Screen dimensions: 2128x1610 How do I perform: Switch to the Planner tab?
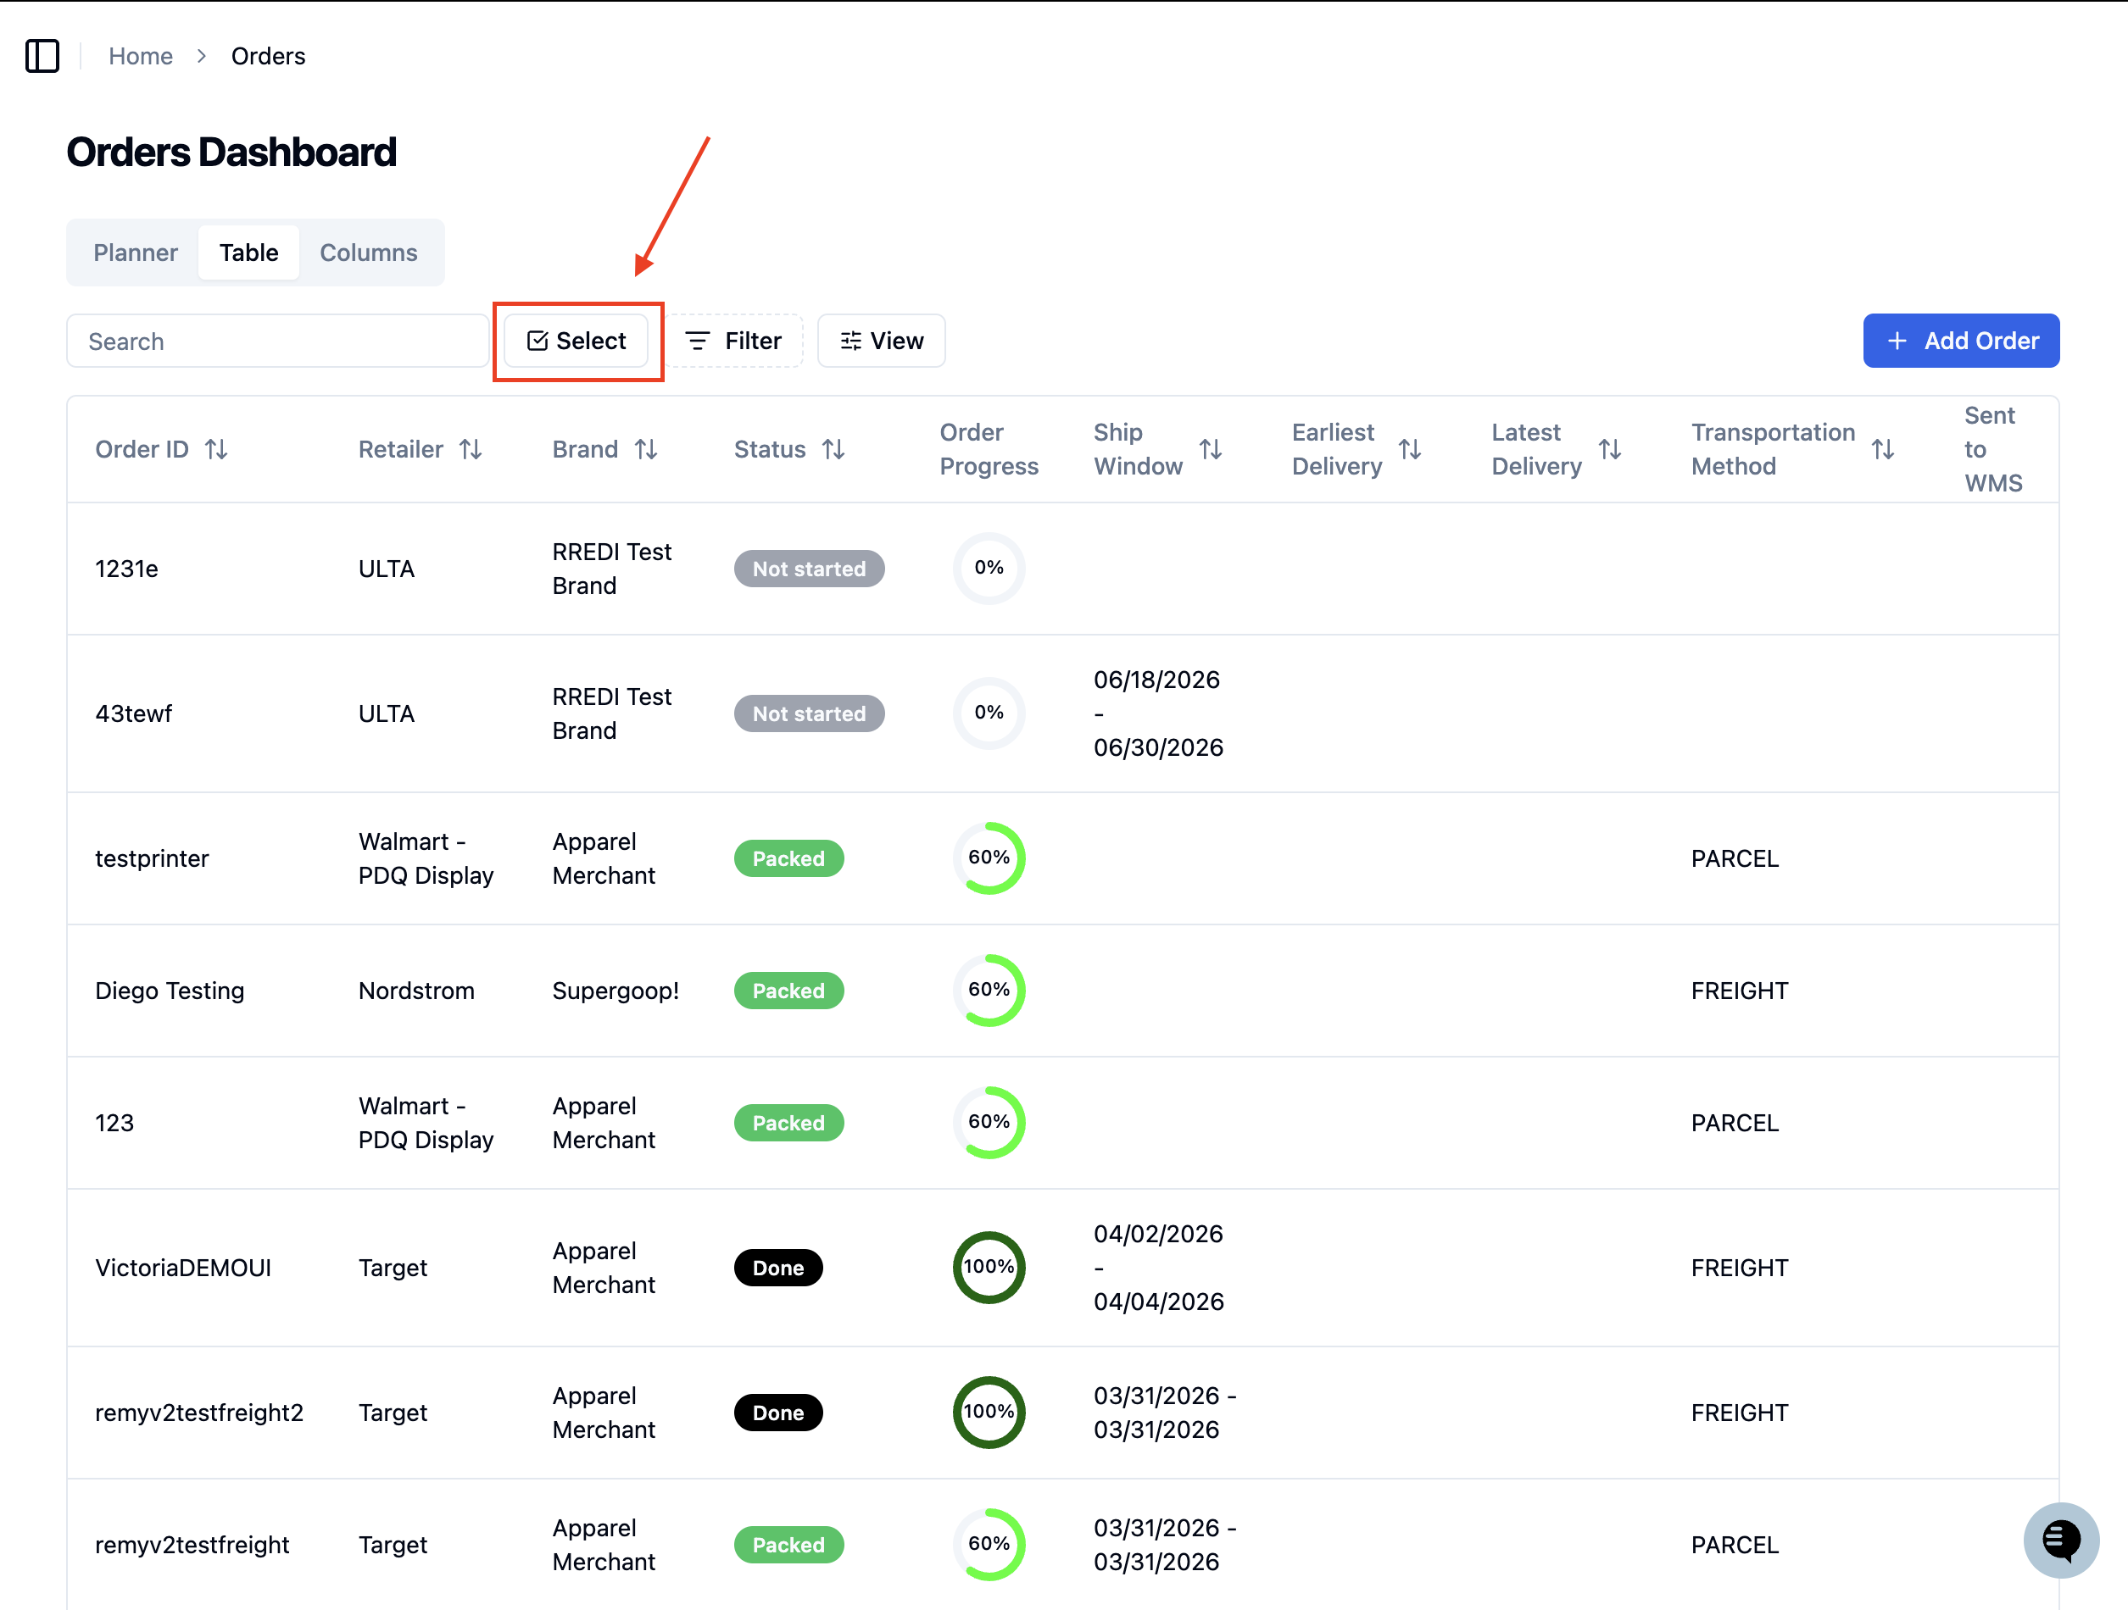tap(136, 253)
